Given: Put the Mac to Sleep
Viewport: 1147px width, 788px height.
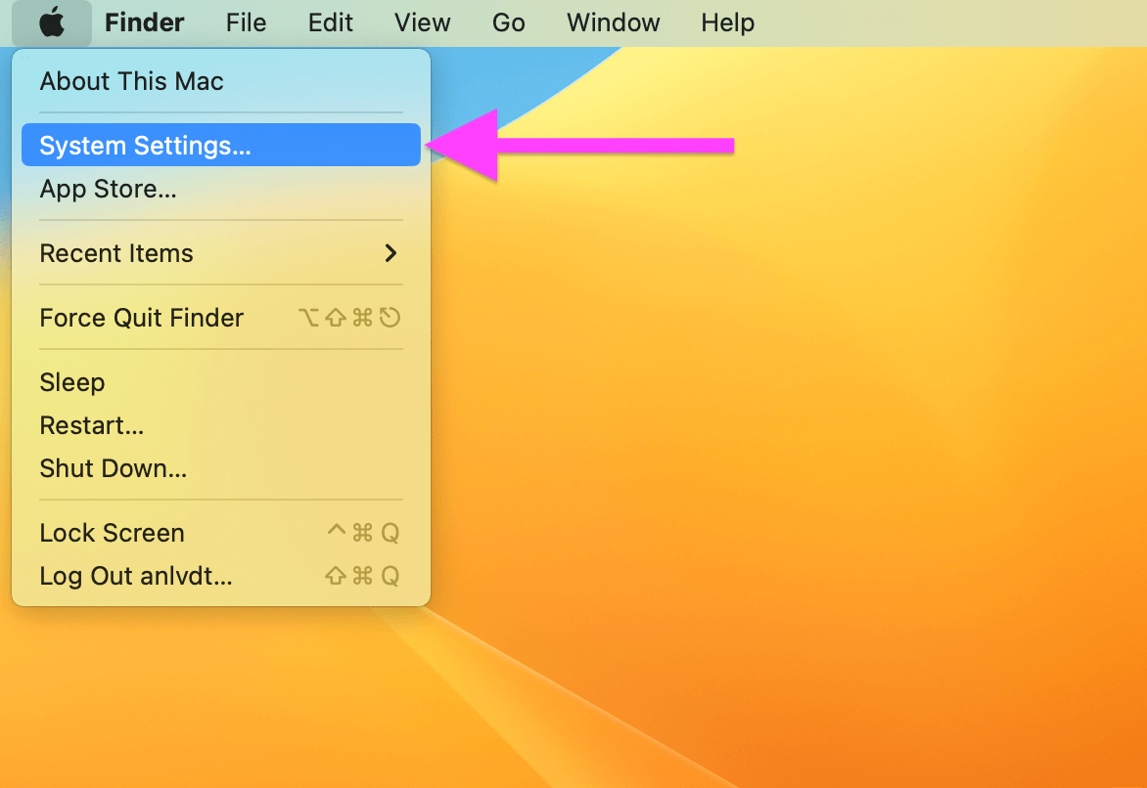Looking at the screenshot, I should coord(72,382).
